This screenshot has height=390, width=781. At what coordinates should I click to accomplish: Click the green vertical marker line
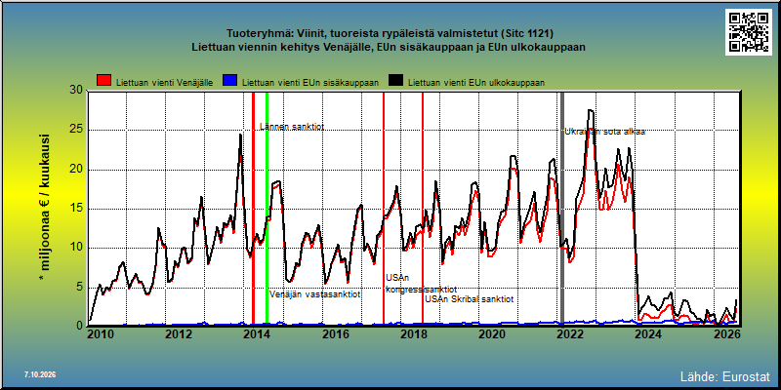click(267, 209)
